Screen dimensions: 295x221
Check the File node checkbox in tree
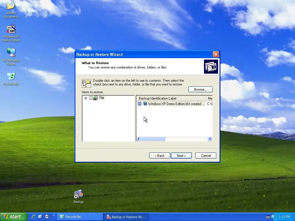(91, 98)
